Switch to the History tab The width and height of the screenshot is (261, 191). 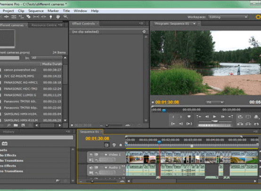(8, 132)
